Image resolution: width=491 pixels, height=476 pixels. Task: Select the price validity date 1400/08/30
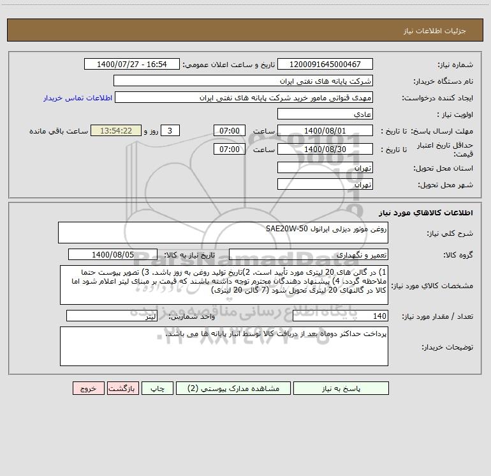coord(325,150)
